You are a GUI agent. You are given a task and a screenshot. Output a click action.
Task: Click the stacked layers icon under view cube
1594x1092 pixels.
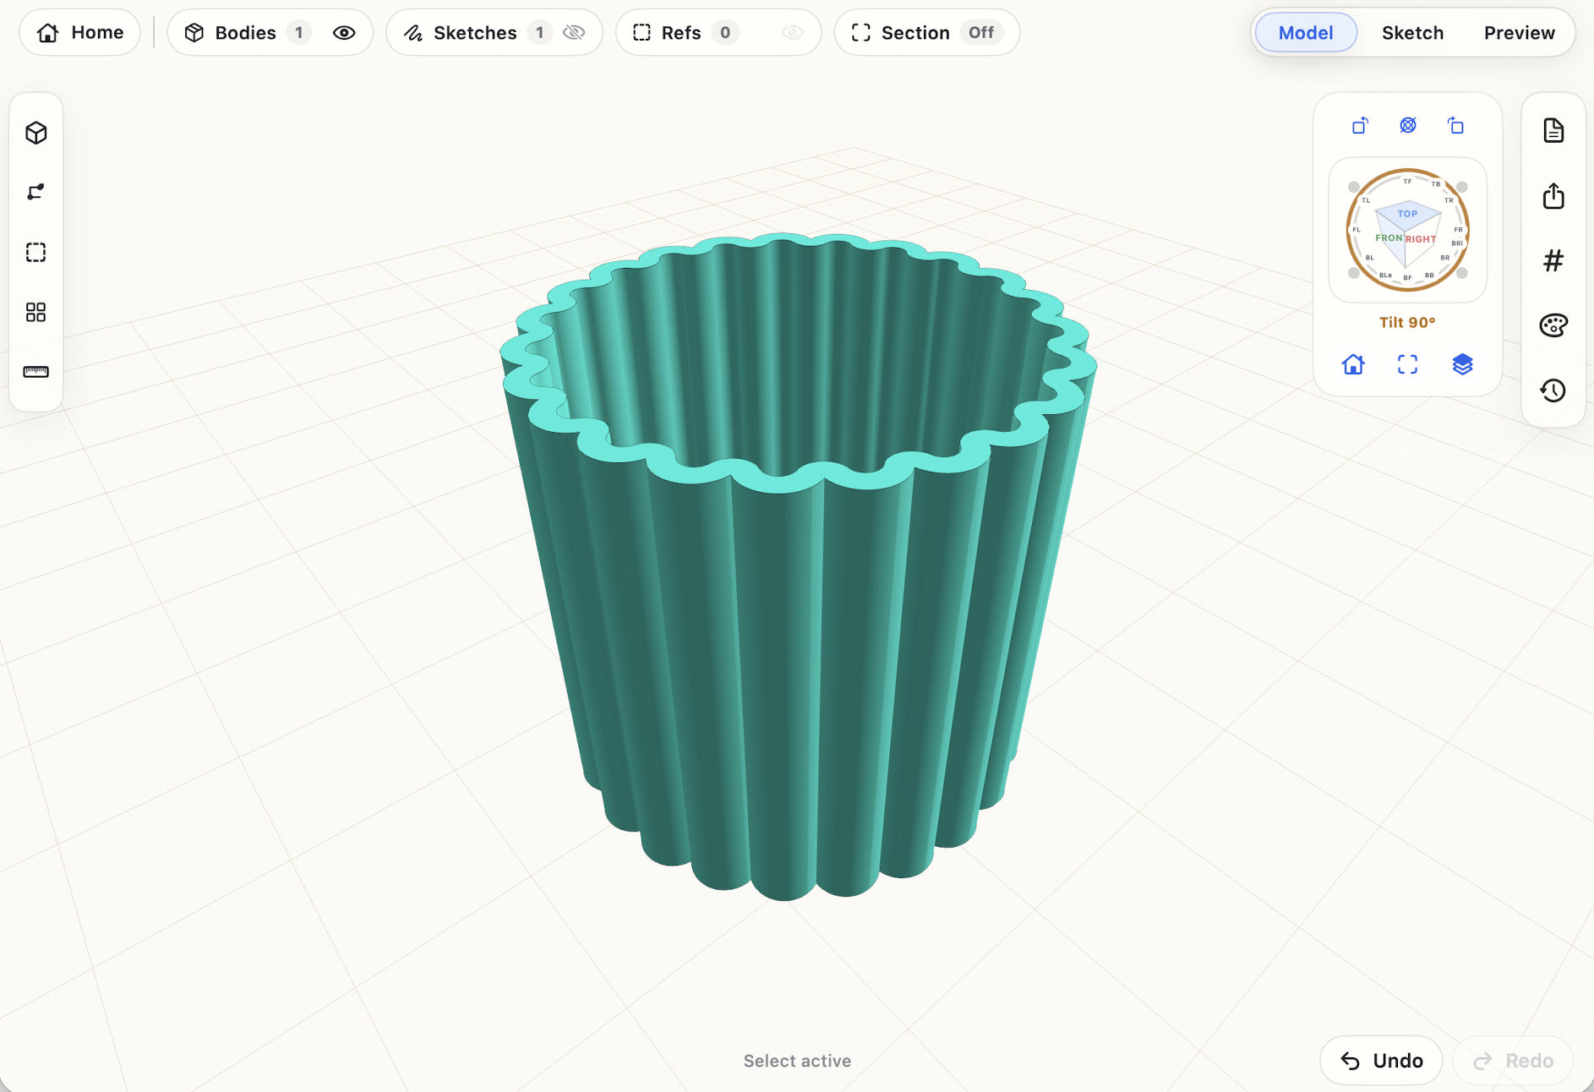[x=1462, y=364]
